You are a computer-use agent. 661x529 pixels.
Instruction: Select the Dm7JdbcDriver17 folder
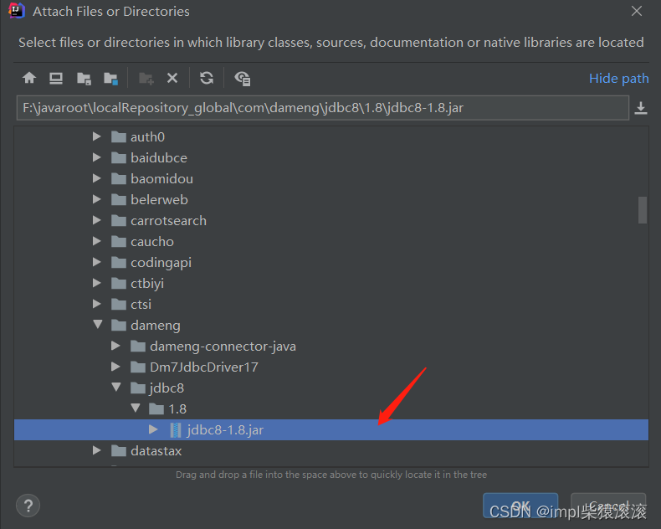[331, 367]
